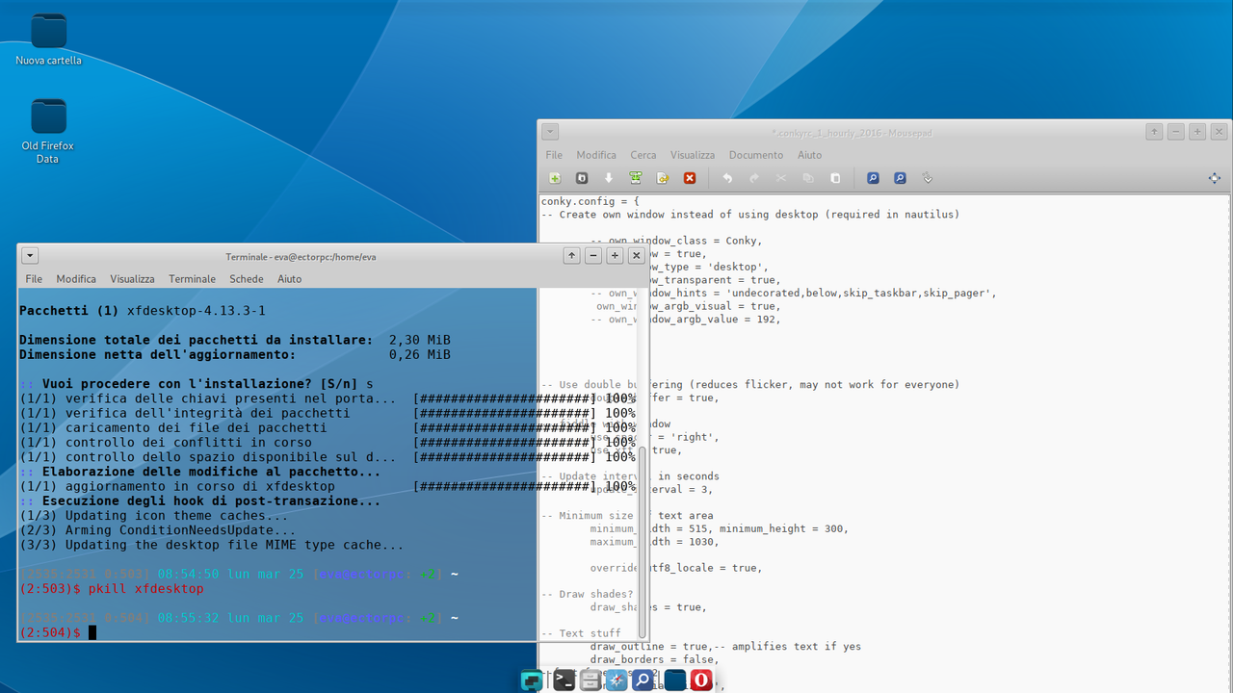1233x693 pixels.
Task: Click '-- Text stuff' comment in Mousepad
Action: point(581,633)
